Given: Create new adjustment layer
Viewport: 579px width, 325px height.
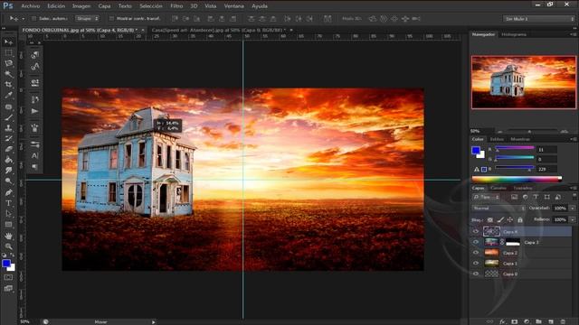Looking at the screenshot, I should point(527,321).
